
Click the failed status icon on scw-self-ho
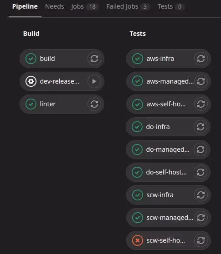pos(138,240)
